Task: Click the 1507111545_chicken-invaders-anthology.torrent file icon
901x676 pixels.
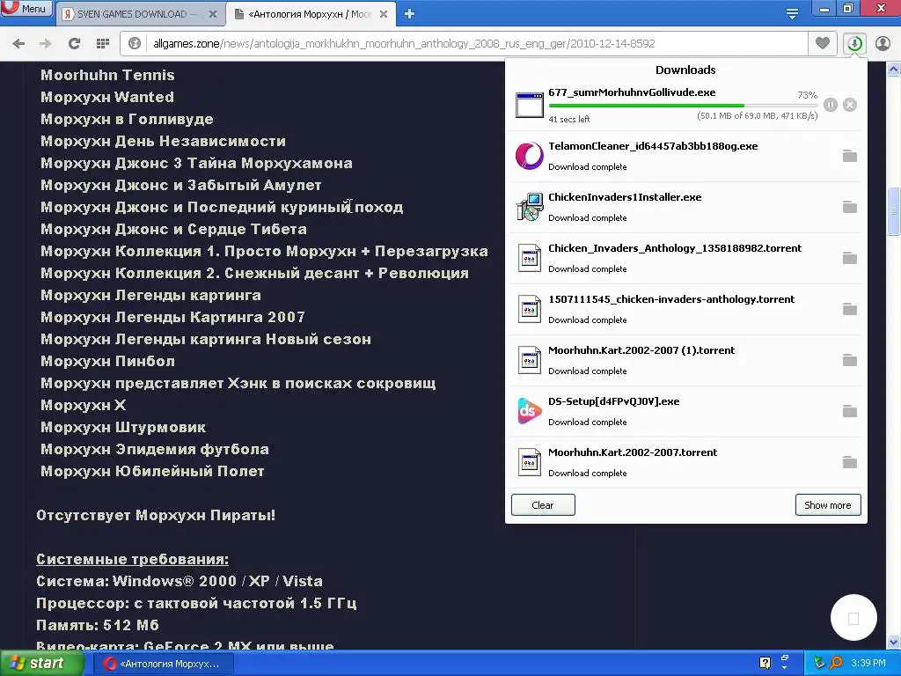Action: pos(529,309)
